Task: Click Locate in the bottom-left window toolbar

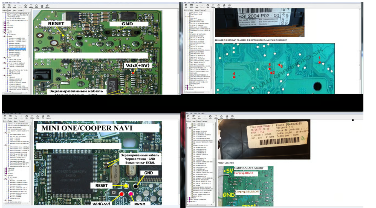Action: pyautogui.click(x=10, y=117)
